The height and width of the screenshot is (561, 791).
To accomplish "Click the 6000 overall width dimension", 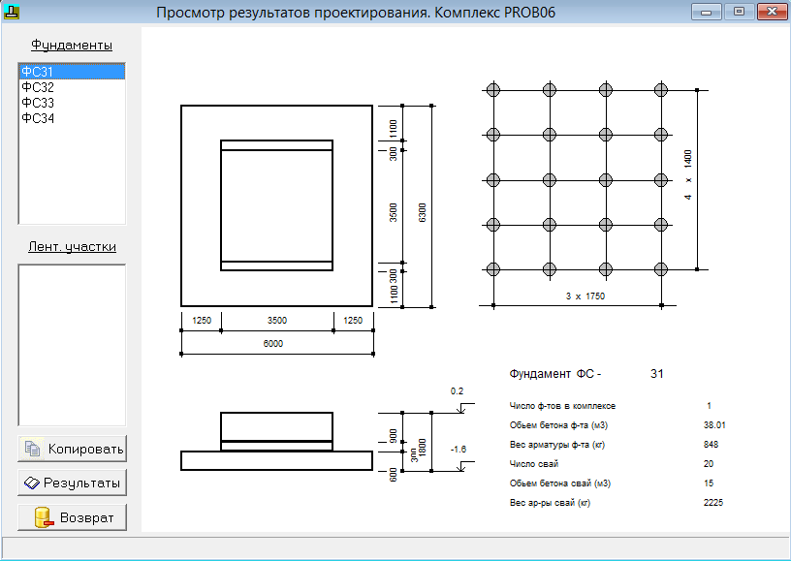I will [273, 343].
